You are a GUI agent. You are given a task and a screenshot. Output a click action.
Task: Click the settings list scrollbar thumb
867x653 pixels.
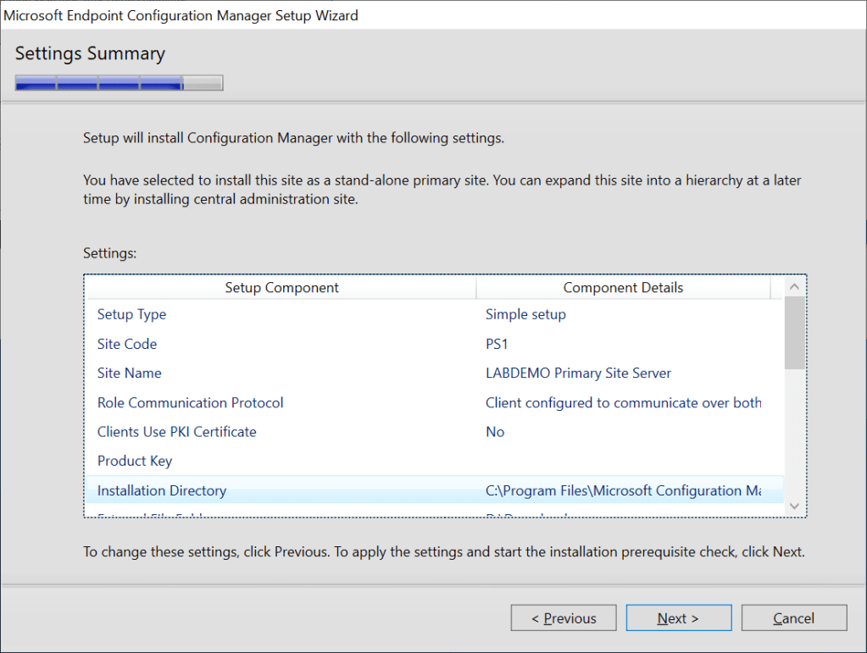[x=794, y=333]
